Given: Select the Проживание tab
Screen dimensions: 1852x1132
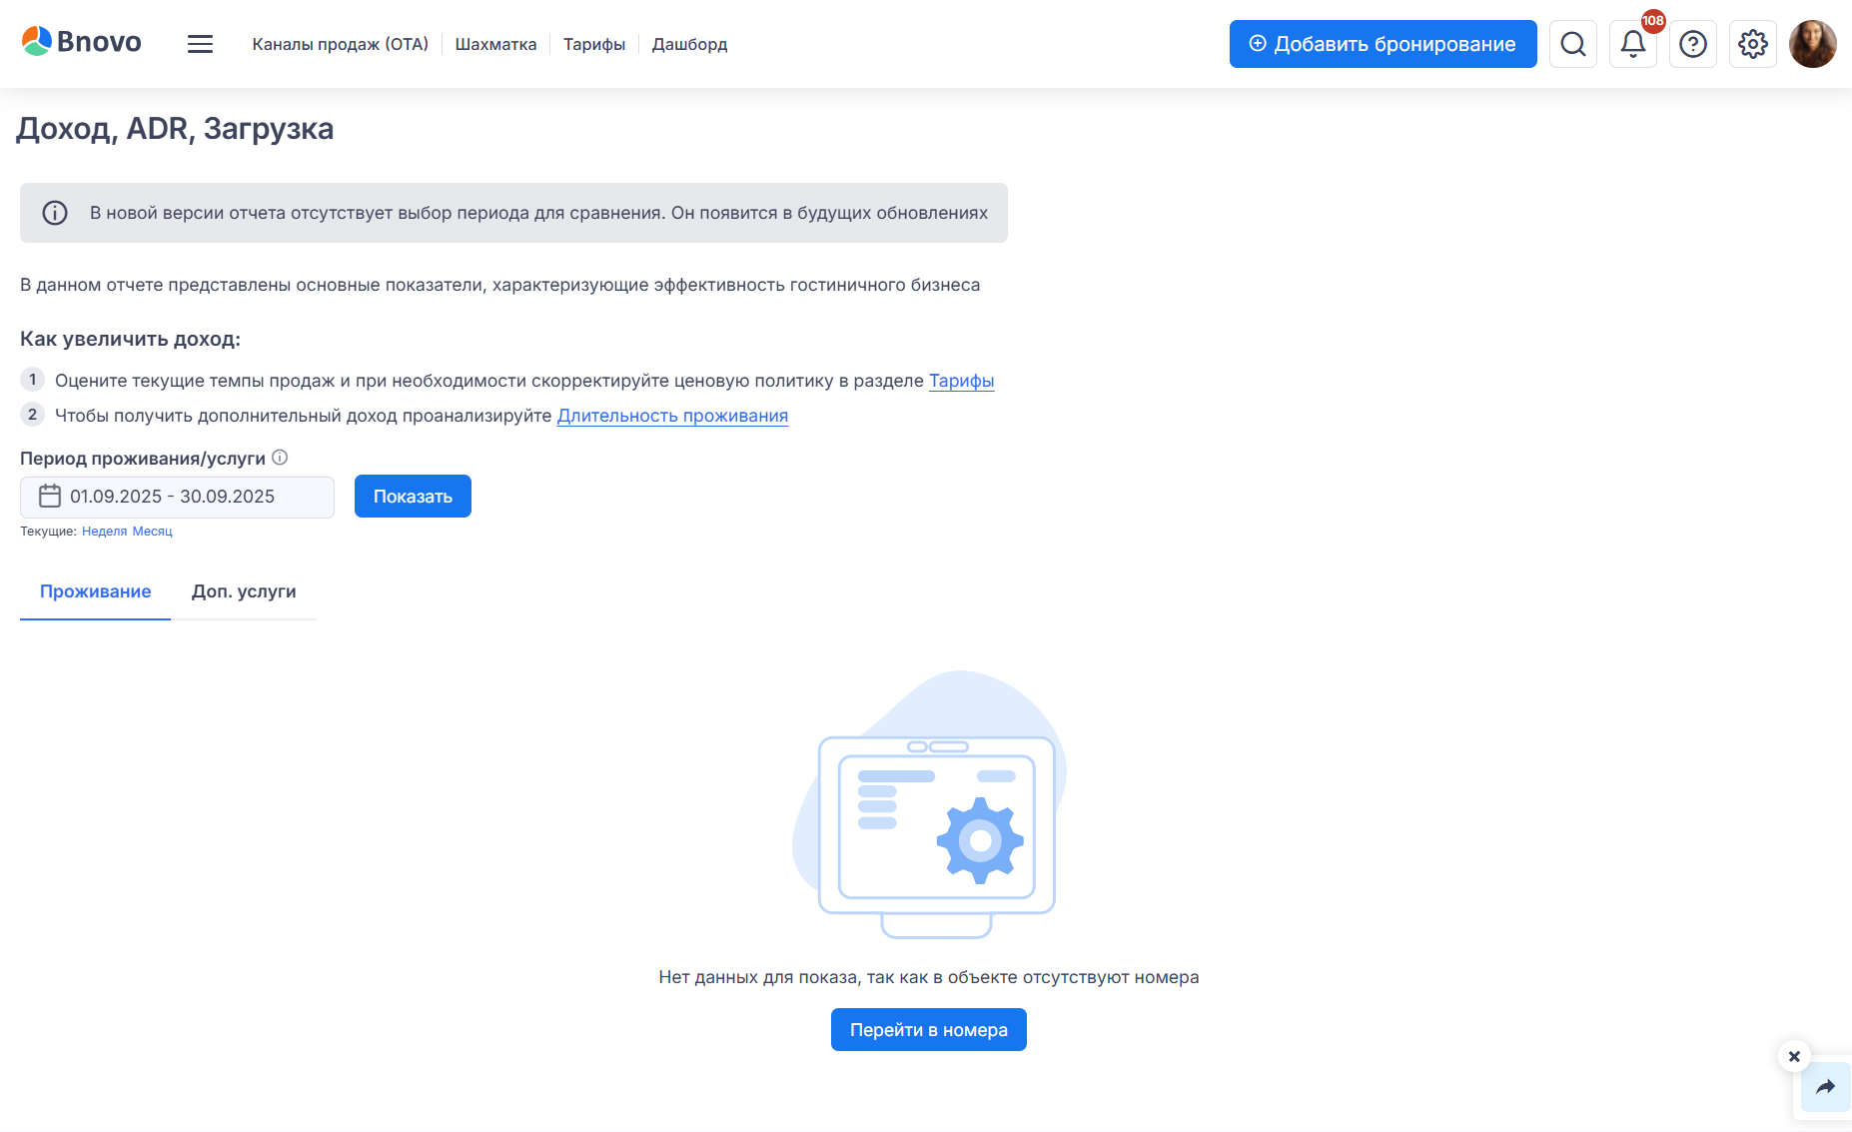Looking at the screenshot, I should (95, 591).
